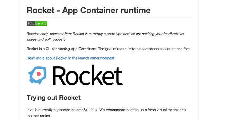Open the launch announcement link

pyautogui.click(x=71, y=58)
